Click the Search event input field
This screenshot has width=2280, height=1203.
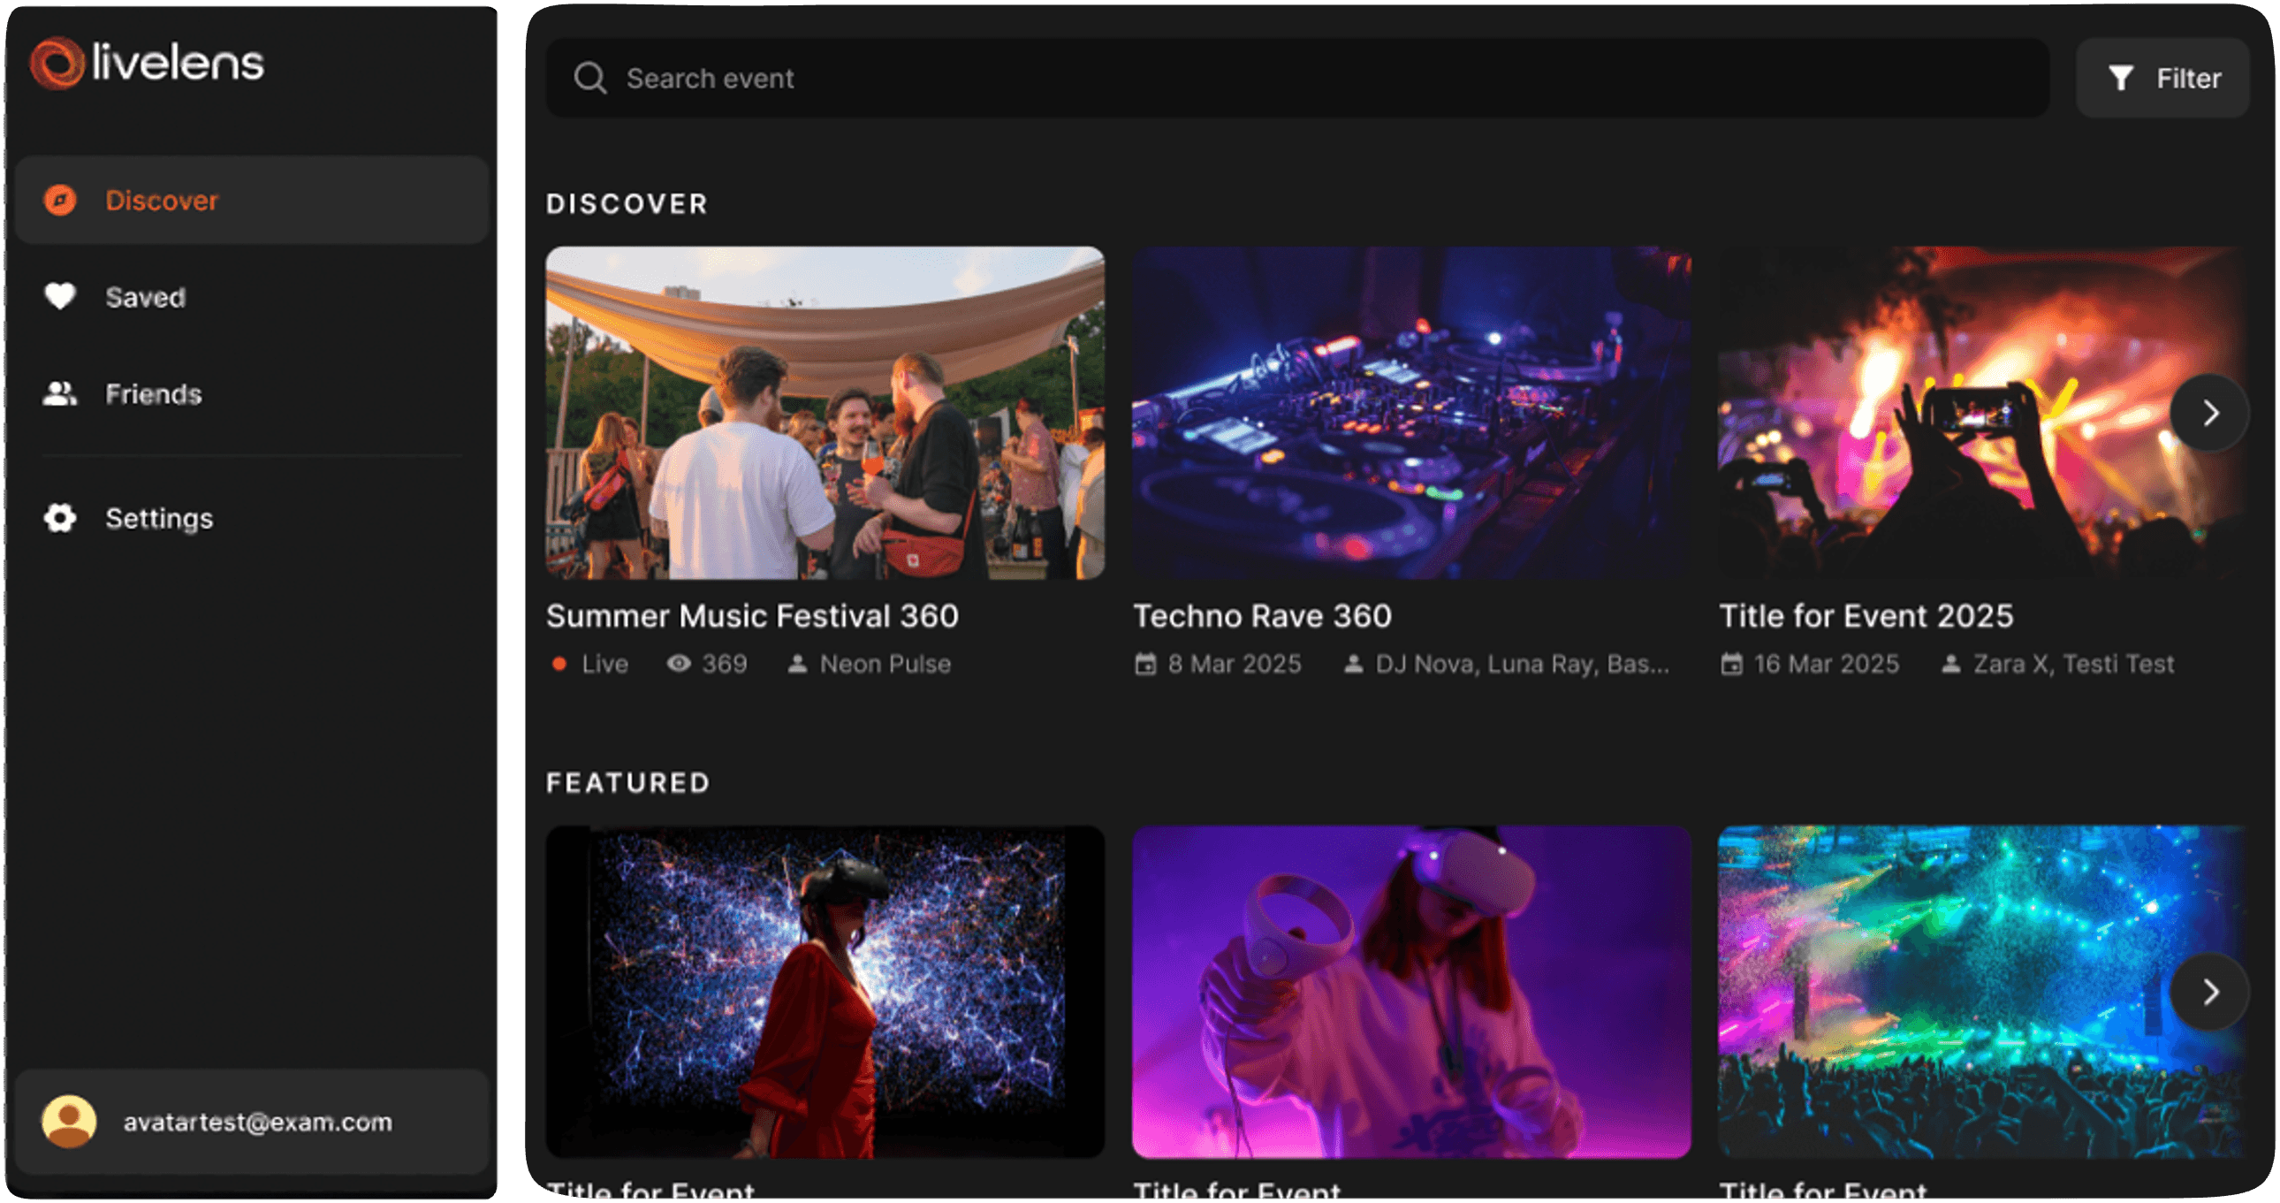point(1239,78)
